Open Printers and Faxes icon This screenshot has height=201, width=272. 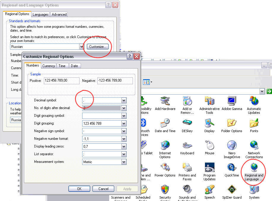(187, 167)
